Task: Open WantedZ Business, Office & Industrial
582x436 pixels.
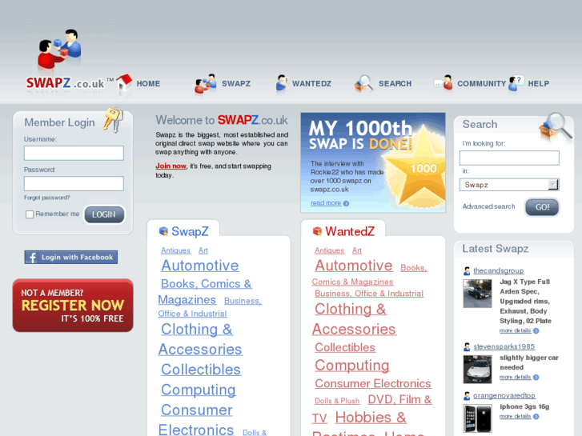Action: point(369,294)
